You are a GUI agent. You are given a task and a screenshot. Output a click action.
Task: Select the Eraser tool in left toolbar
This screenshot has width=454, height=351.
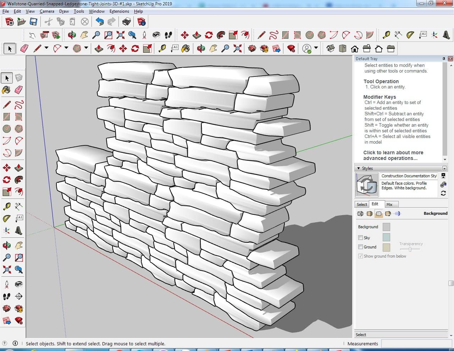pyautogui.click(x=19, y=90)
